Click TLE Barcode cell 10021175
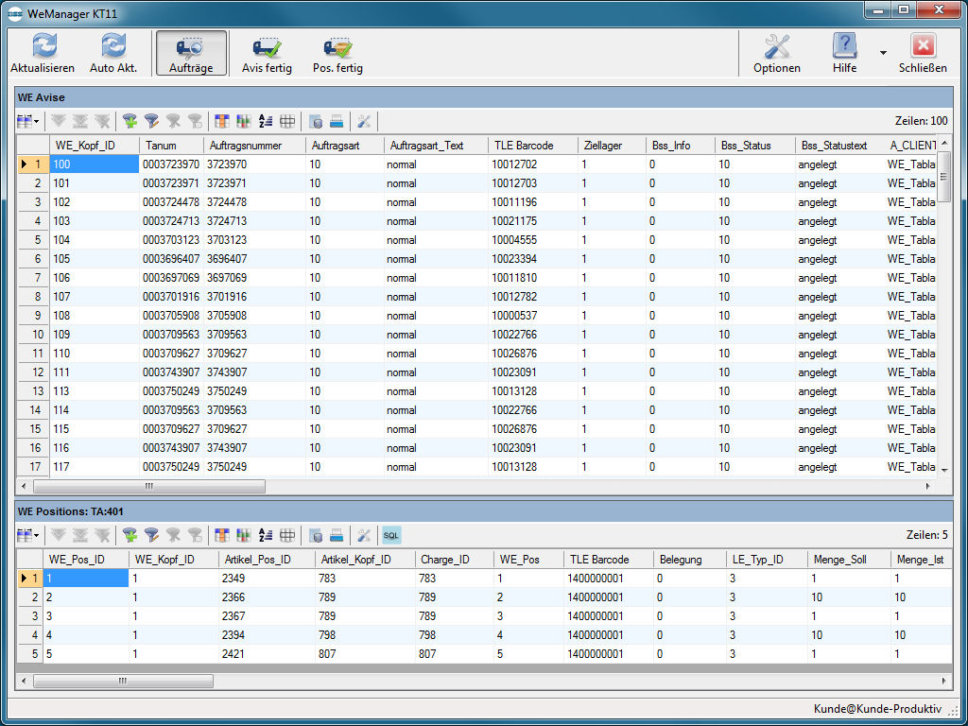This screenshot has height=726, width=968. (x=533, y=221)
